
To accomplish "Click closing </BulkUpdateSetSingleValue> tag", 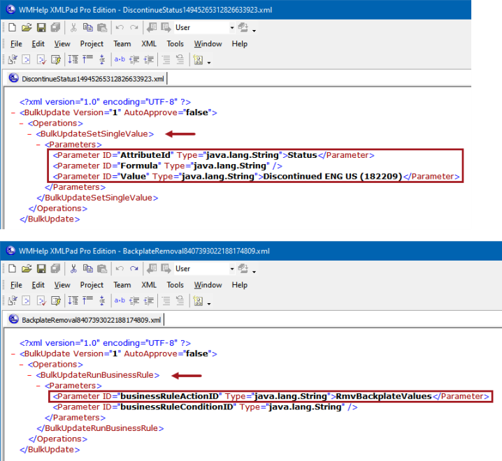I will (97, 198).
